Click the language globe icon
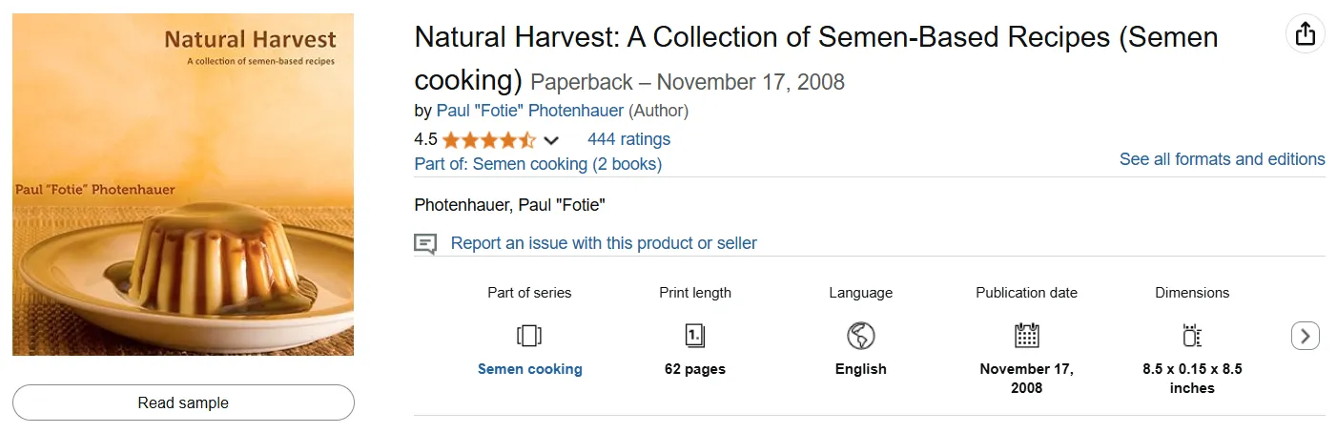Screen dimensions: 1337x433 (x=860, y=336)
